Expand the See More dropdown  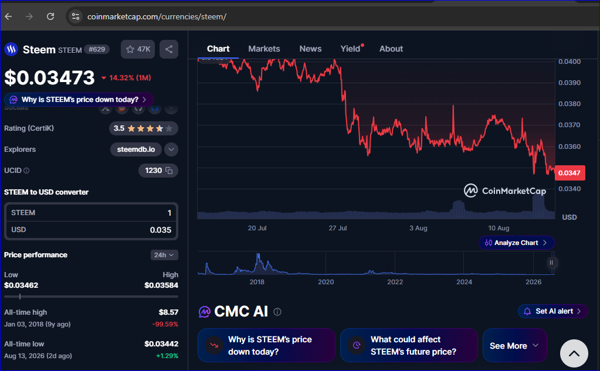pos(515,345)
